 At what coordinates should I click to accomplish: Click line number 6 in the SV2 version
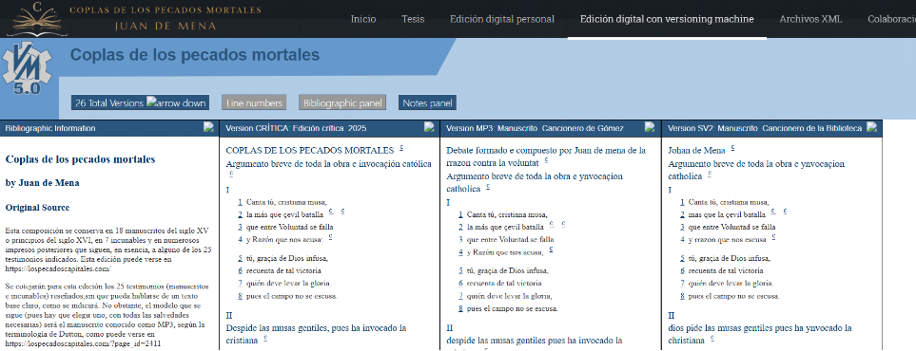(x=682, y=270)
